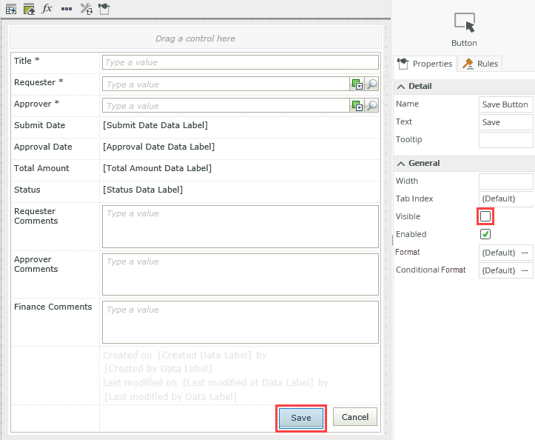Click the clear view eraser toolbar icon
The width and height of the screenshot is (535, 440).
(x=29, y=9)
